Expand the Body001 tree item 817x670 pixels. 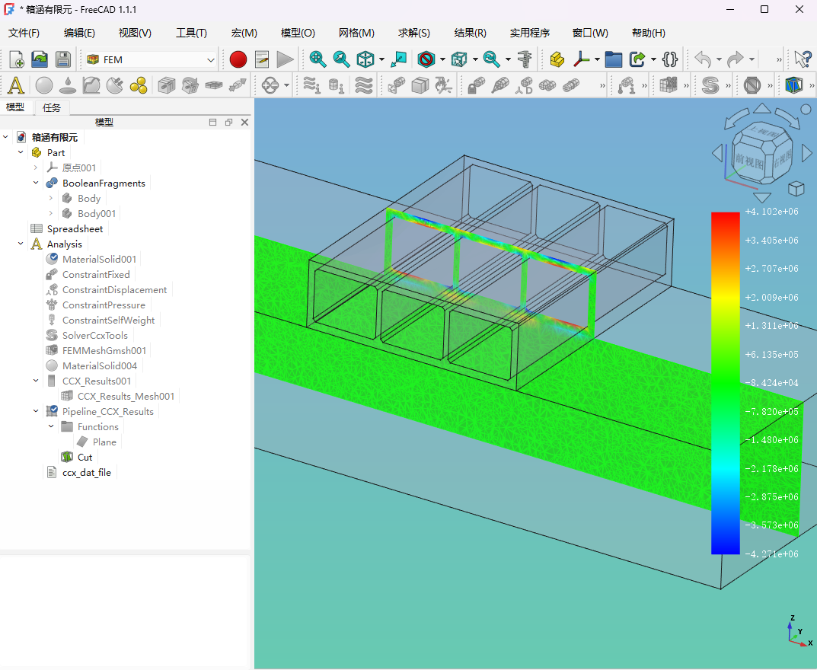click(50, 214)
